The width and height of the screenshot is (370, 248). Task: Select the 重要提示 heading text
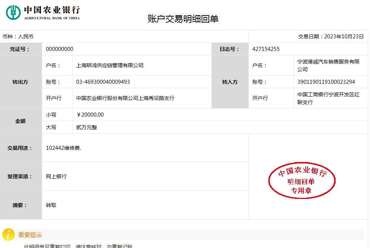coord(30,235)
